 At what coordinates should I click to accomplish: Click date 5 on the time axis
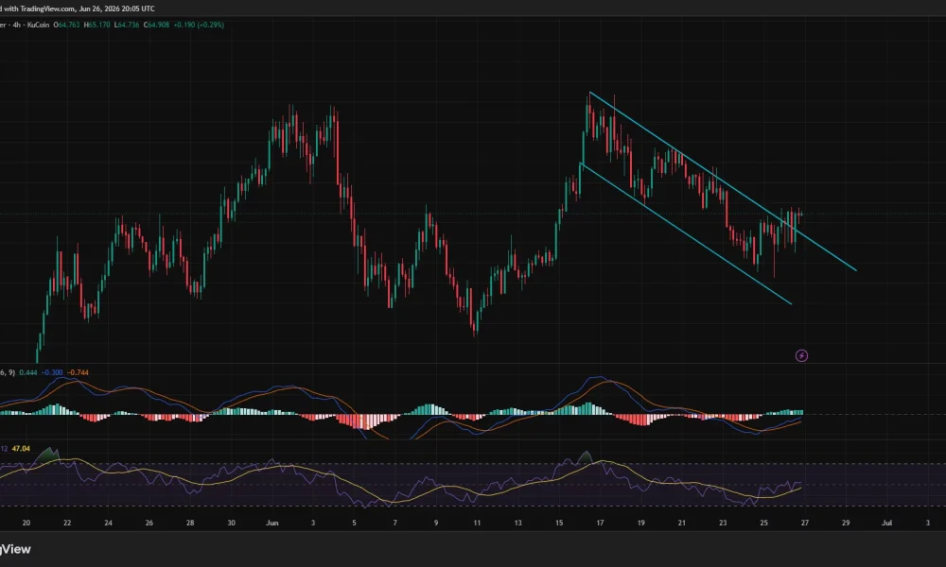click(354, 523)
